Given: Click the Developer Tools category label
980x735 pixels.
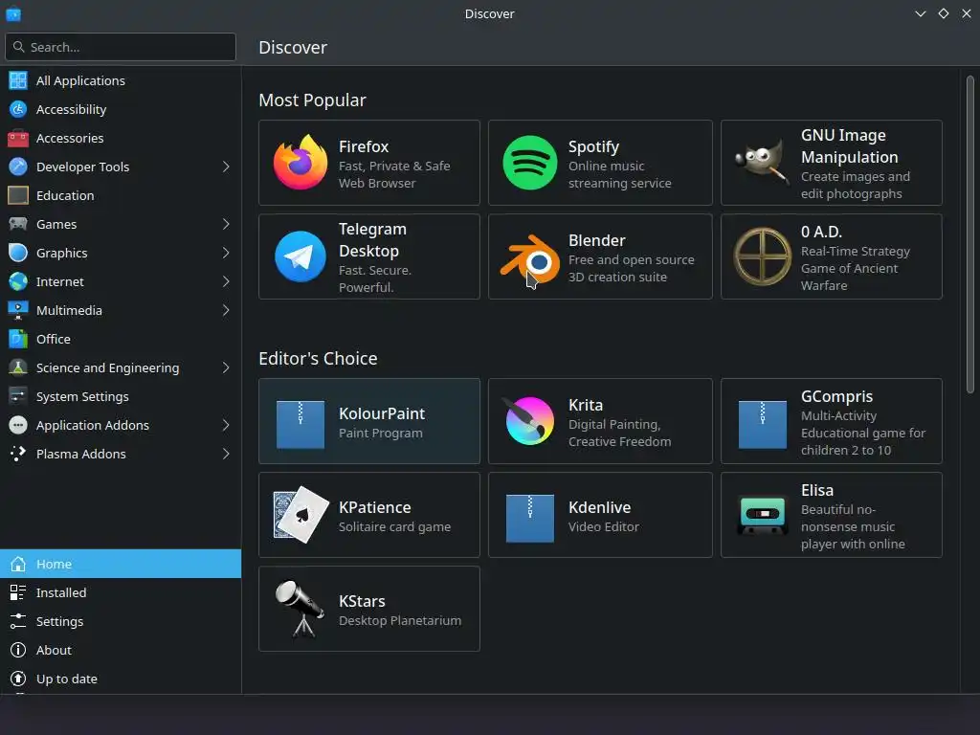Looking at the screenshot, I should point(82,167).
